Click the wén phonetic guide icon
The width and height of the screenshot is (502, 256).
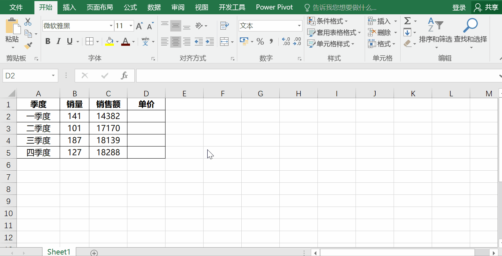pos(145,41)
